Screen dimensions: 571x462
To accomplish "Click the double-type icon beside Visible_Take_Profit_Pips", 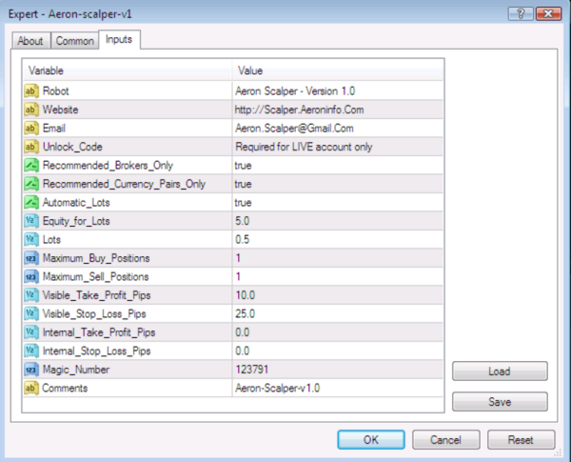I will click(x=31, y=295).
